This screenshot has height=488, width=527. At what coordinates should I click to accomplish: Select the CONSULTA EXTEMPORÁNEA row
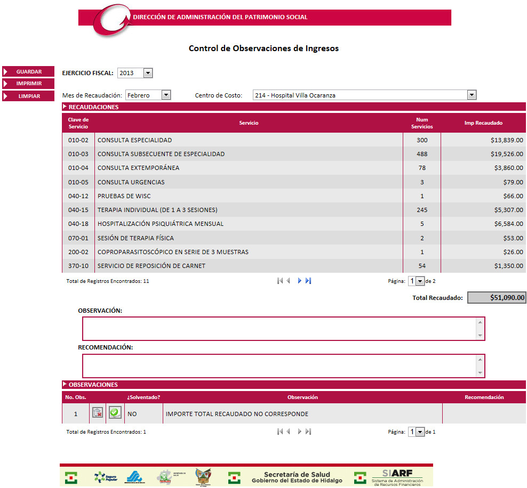coord(294,168)
